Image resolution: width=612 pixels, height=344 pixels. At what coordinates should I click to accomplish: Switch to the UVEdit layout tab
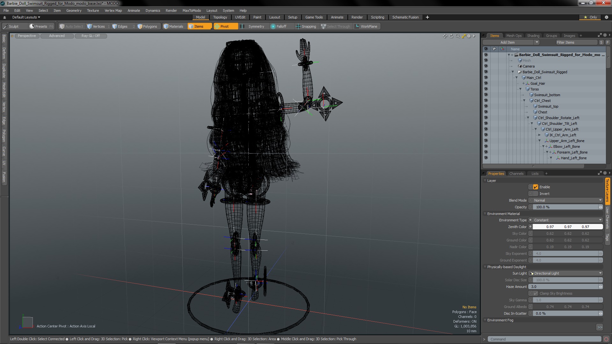(240, 17)
